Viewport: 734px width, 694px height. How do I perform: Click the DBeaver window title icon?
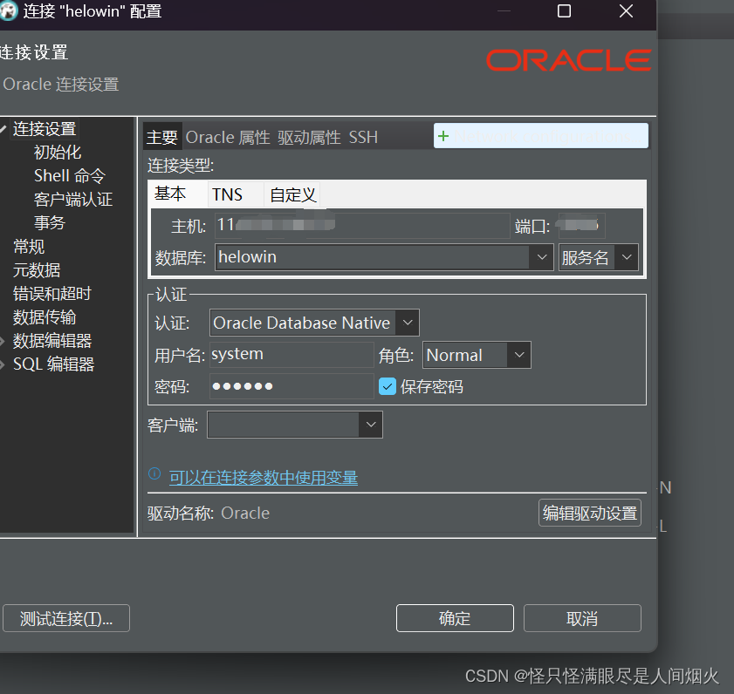(8, 10)
